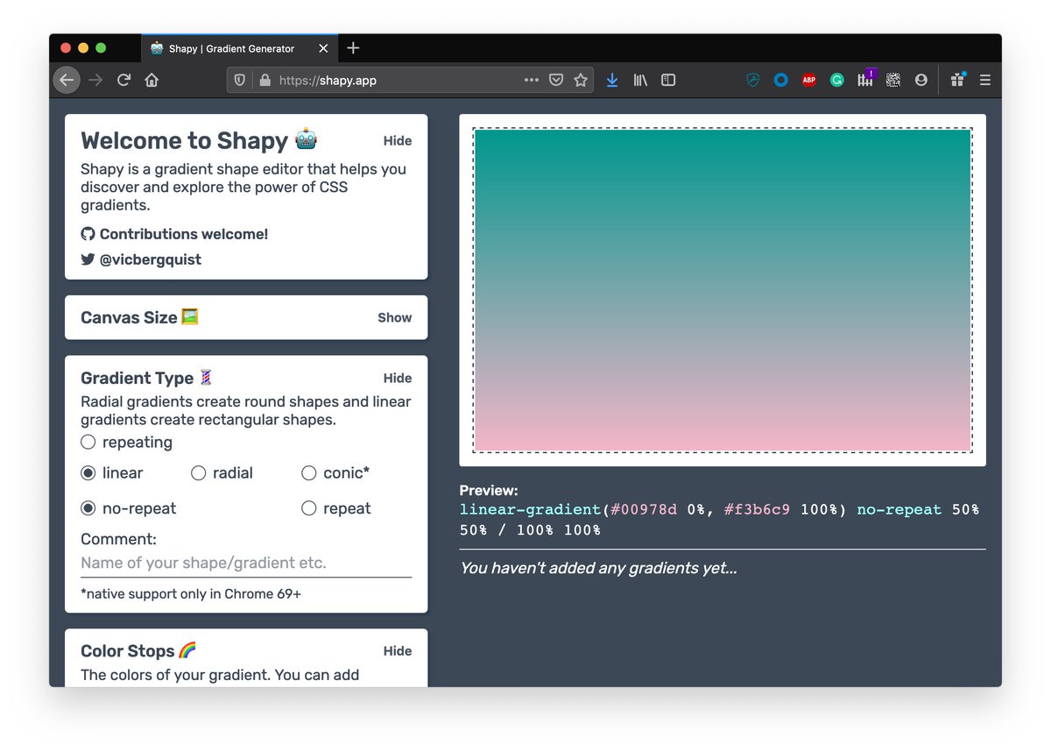The height and width of the screenshot is (752, 1051).
Task: Click the Color Stops heading
Action: (138, 651)
